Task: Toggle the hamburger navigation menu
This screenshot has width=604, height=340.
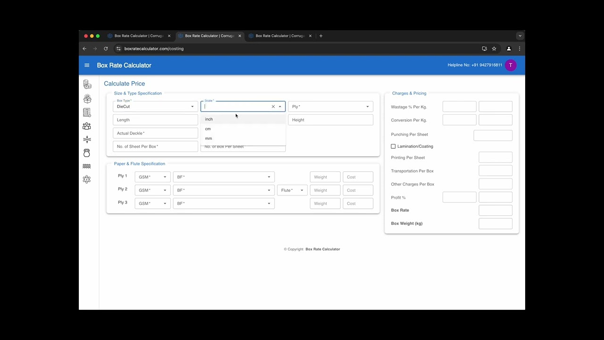Action: (x=87, y=65)
